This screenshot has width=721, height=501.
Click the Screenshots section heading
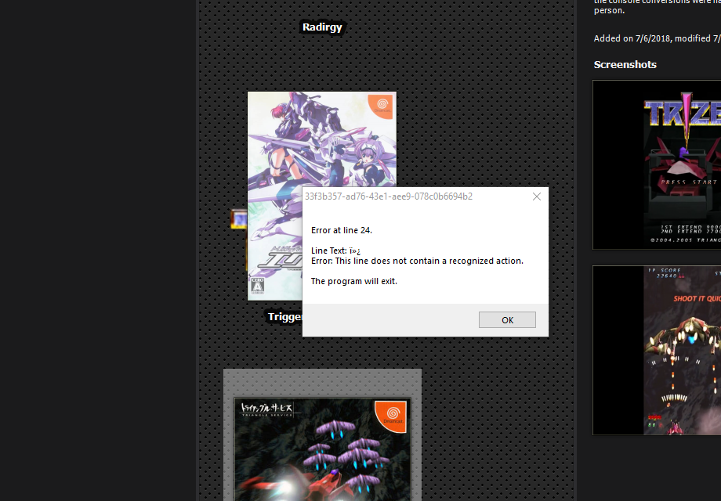tap(625, 65)
